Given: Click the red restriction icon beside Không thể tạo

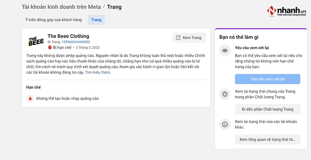Looking at the screenshot, I should [30, 98].
